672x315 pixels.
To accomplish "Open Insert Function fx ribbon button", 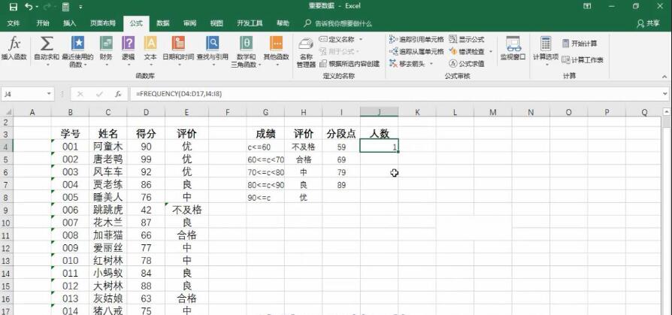I will coord(14,48).
